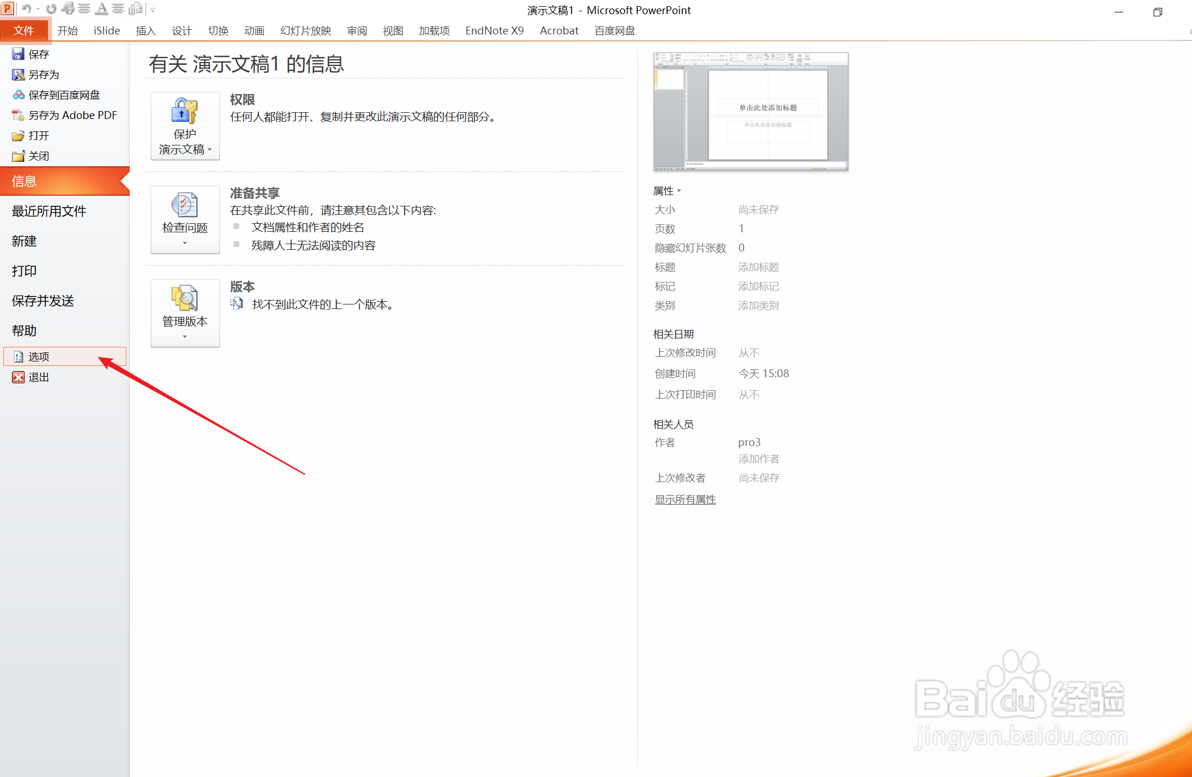Click Show All Properties link

(x=685, y=500)
